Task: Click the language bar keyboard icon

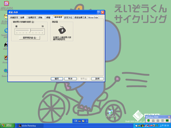Action: pyautogui.click(x=80, y=121)
